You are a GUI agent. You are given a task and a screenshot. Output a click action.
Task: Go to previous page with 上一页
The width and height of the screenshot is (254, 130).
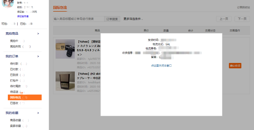tap(224, 19)
